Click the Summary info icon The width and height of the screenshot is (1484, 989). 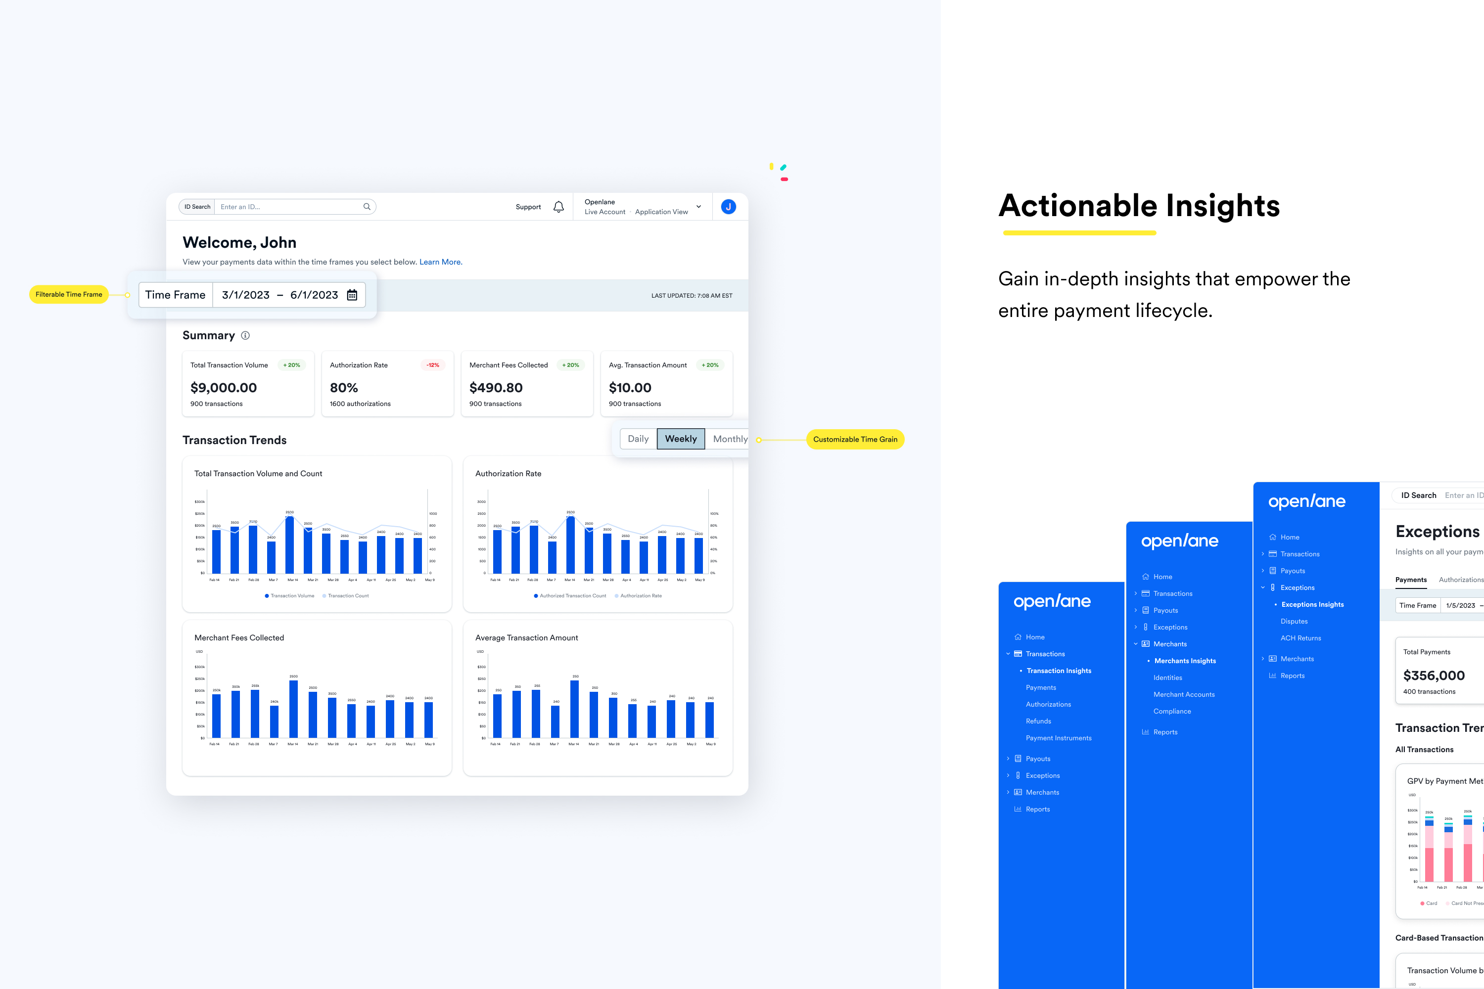[245, 336]
